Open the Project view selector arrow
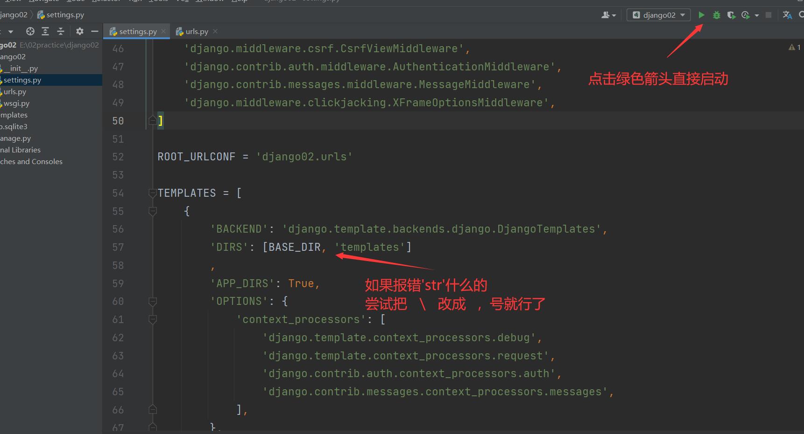Image resolution: width=804 pixels, height=434 pixels. click(11, 32)
